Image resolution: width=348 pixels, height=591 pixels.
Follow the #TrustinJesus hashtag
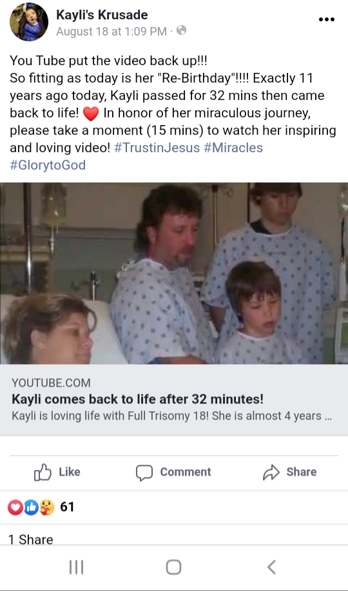click(157, 148)
